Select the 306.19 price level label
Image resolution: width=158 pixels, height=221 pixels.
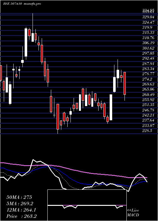pos(148,43)
